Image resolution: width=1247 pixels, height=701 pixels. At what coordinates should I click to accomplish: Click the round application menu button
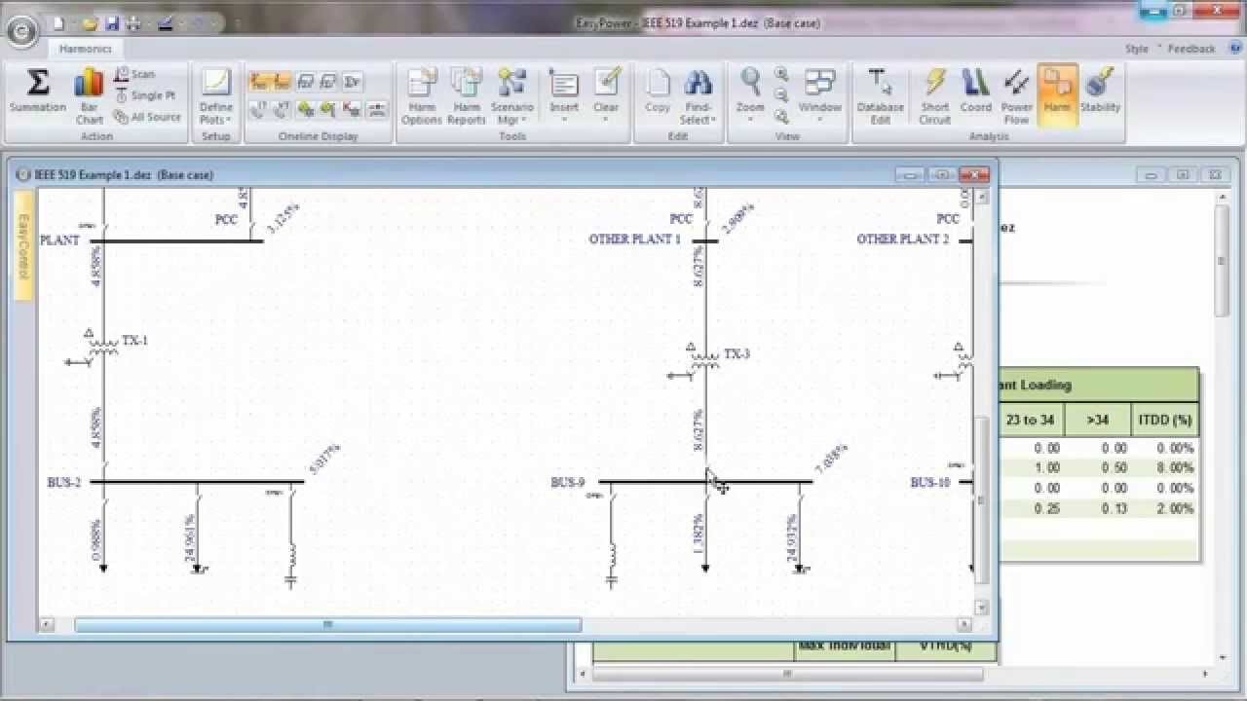pos(21,31)
